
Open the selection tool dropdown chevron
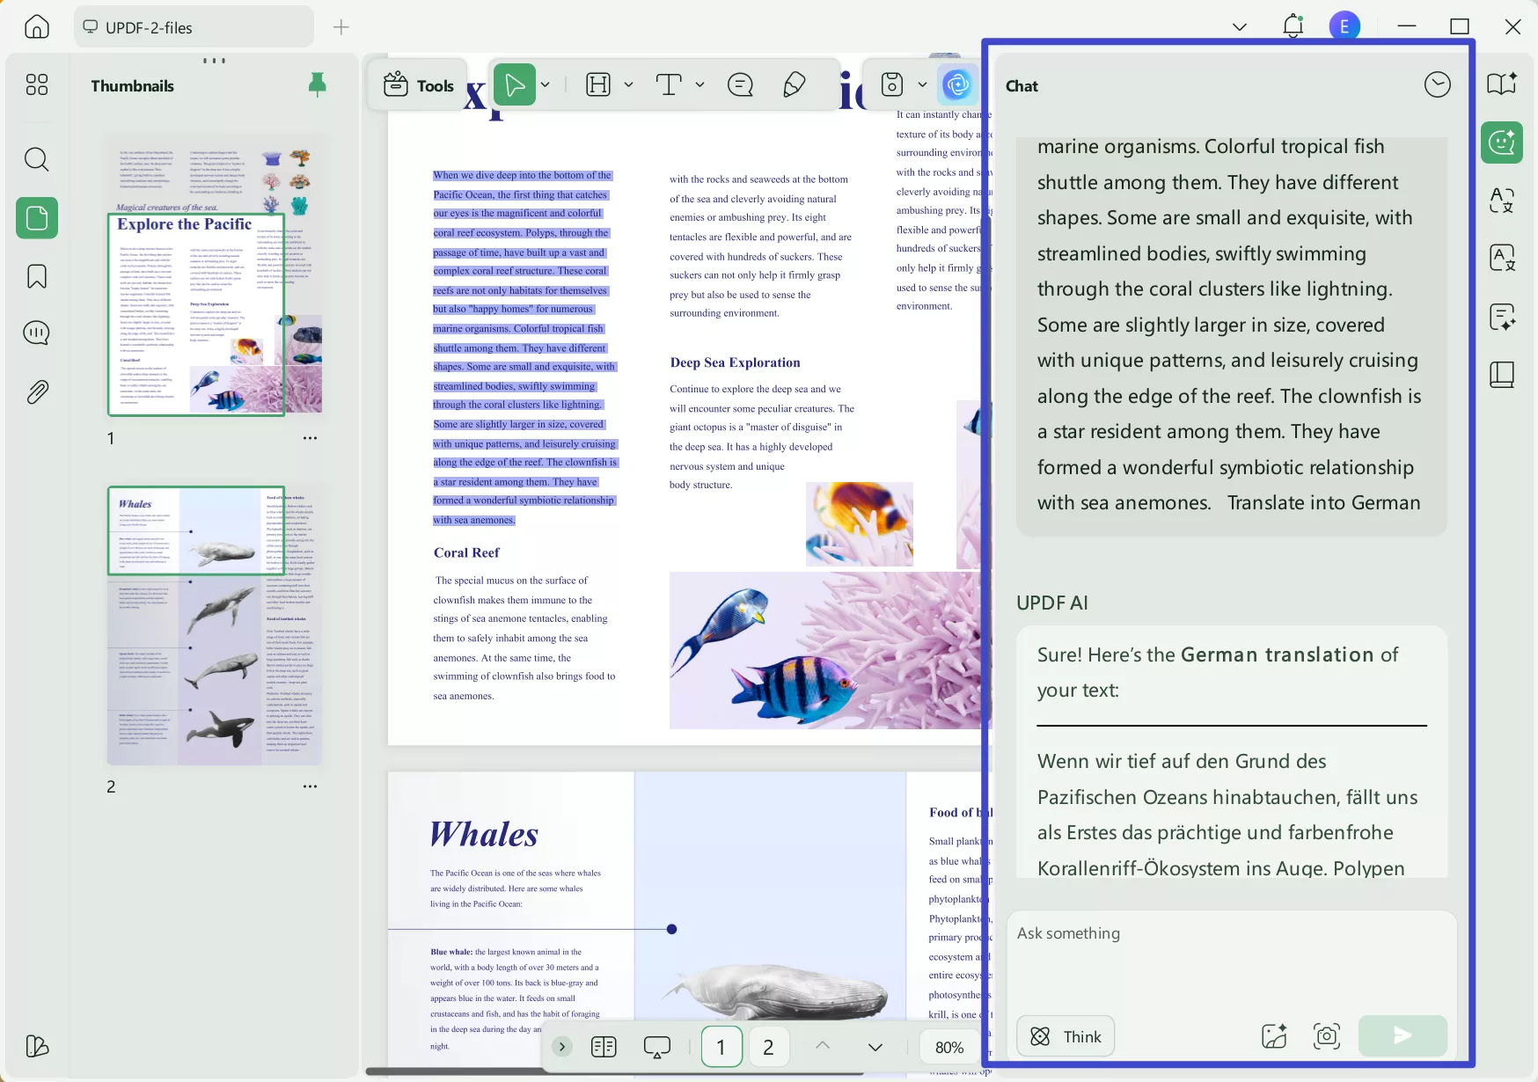[545, 84]
